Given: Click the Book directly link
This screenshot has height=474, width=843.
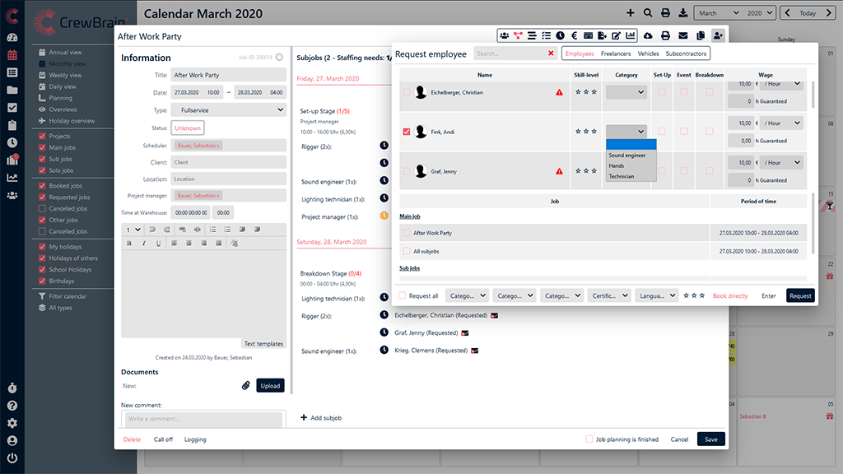Looking at the screenshot, I should (x=730, y=295).
